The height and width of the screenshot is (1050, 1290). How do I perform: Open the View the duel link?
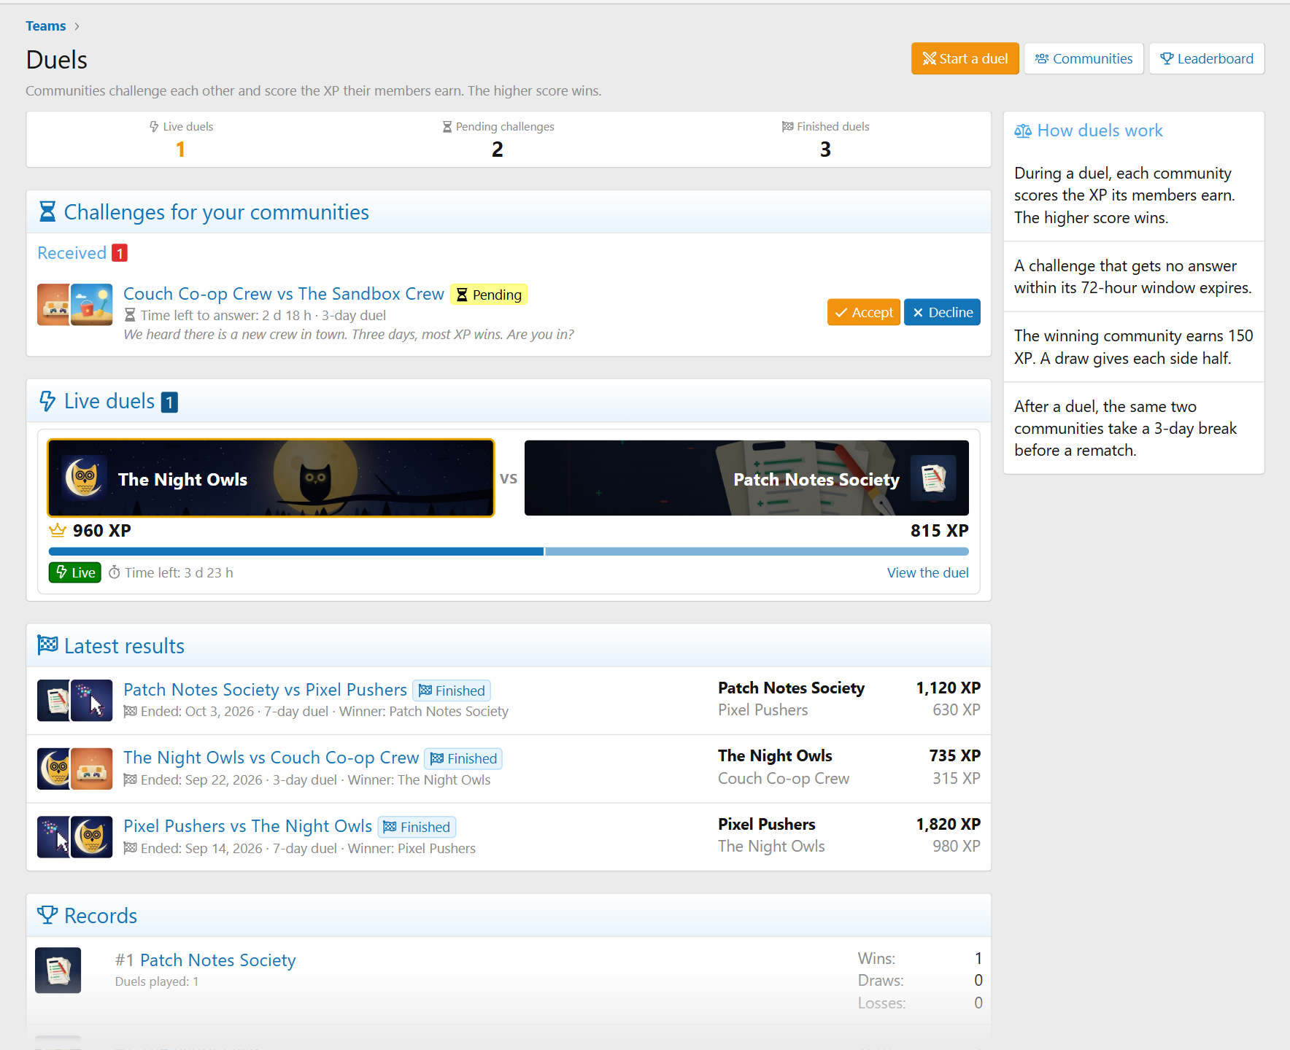click(927, 572)
